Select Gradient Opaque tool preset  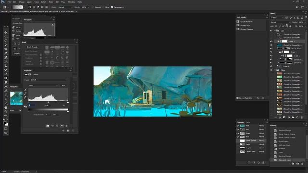[246, 29]
